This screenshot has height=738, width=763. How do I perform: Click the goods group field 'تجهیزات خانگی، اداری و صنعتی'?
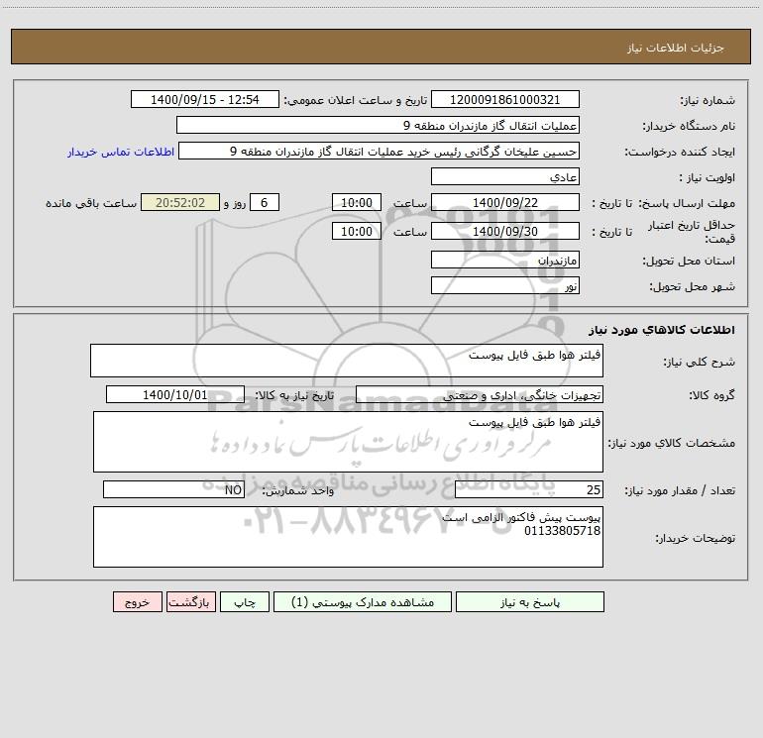[x=480, y=394]
